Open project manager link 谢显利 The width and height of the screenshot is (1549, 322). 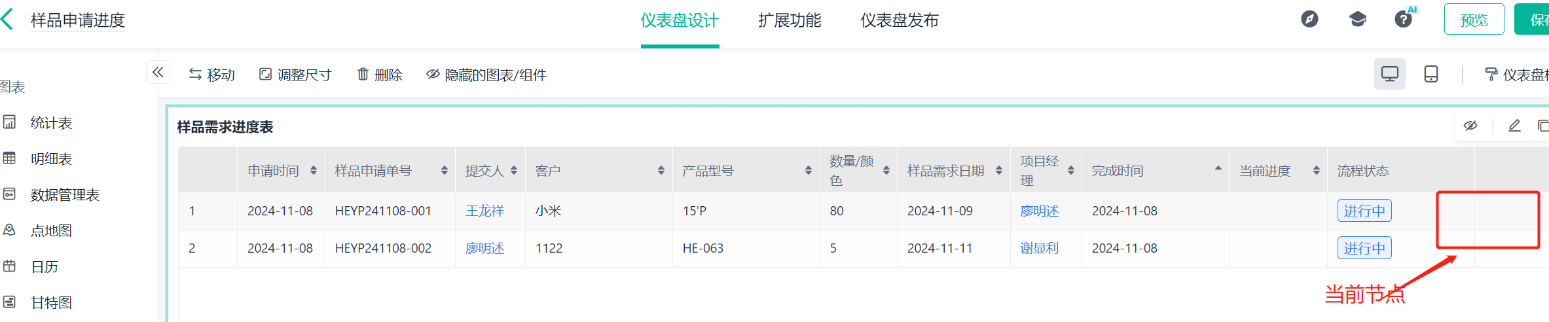pos(1040,248)
